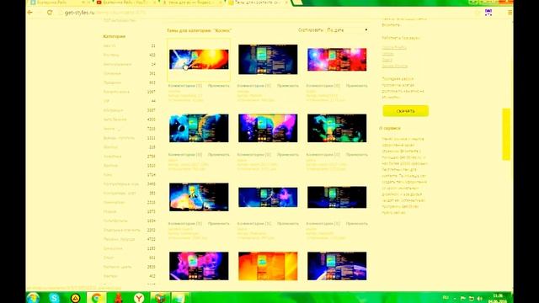Click the yellow 'Скачать' download button
The width and height of the screenshot is (539, 303).
tap(406, 111)
